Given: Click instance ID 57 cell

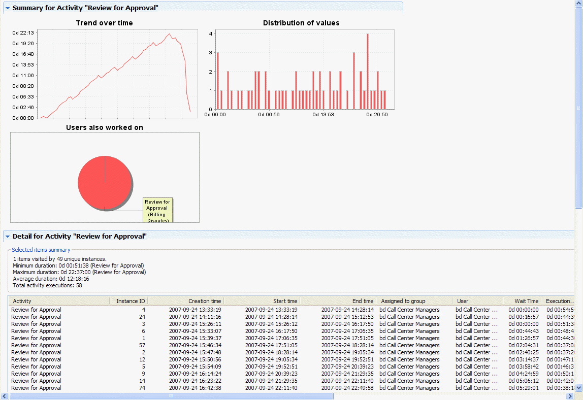Looking at the screenshot, I should 142,345.
